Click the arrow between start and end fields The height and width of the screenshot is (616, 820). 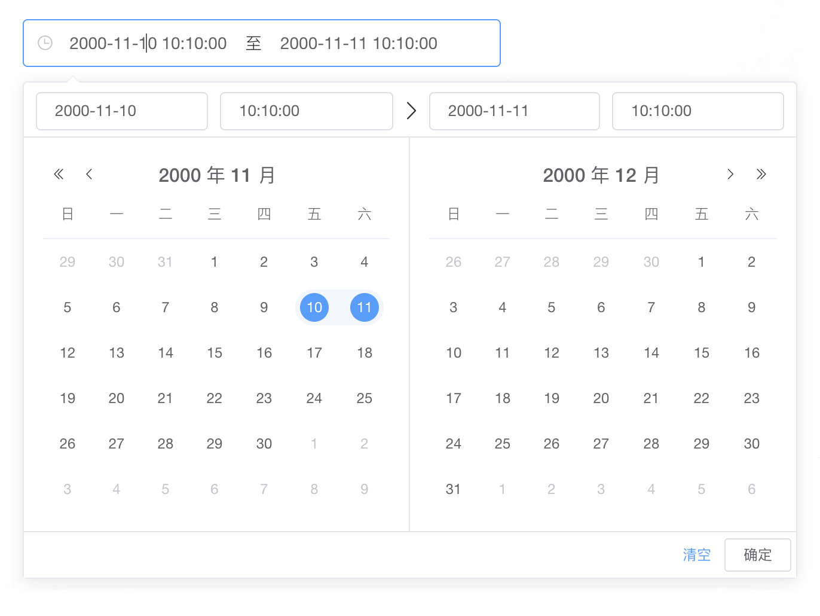(x=411, y=111)
